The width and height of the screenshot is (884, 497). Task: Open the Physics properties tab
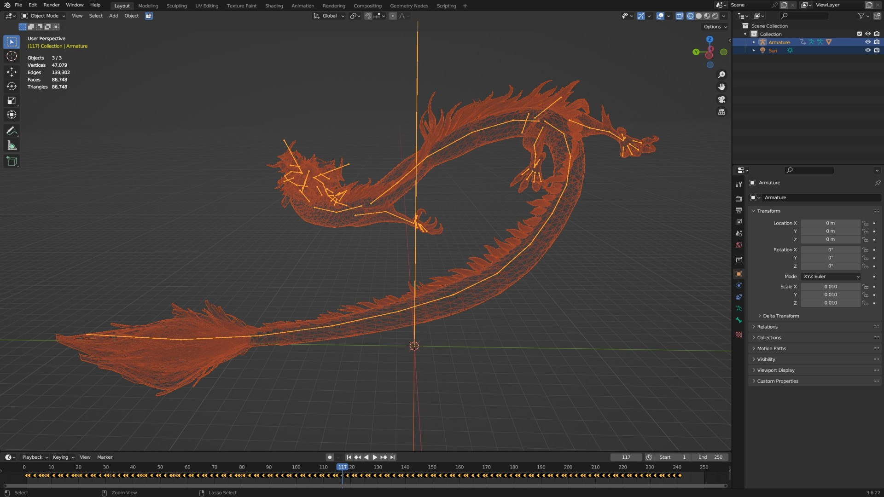tap(739, 285)
